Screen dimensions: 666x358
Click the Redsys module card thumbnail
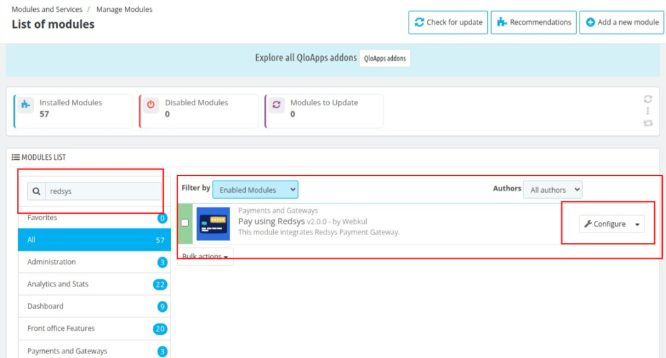pos(213,224)
